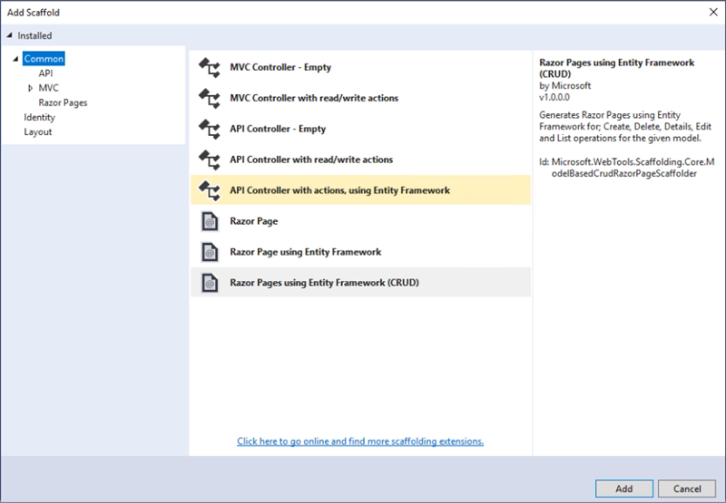Click icon for API Controller using Entity Framework

(210, 190)
